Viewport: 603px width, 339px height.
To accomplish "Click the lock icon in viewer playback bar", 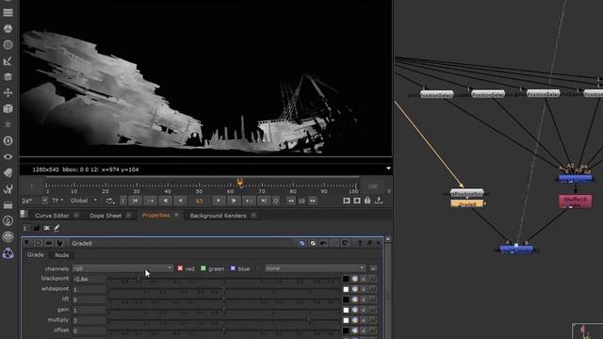I will tap(367, 201).
